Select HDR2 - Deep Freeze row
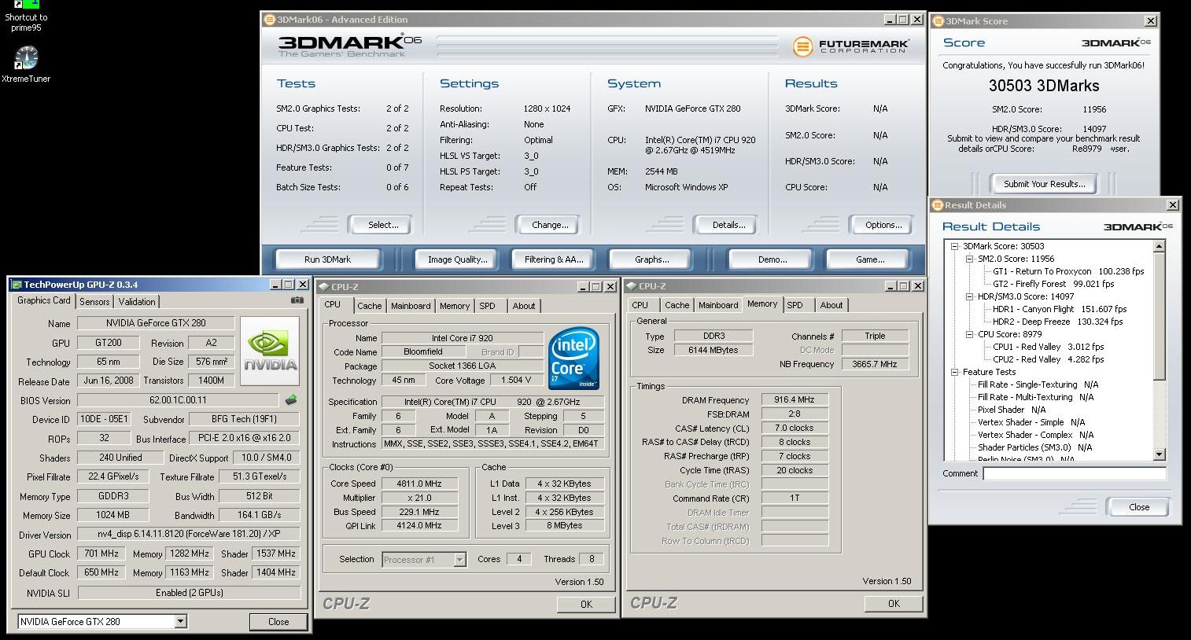The width and height of the screenshot is (1191, 640). click(1057, 322)
